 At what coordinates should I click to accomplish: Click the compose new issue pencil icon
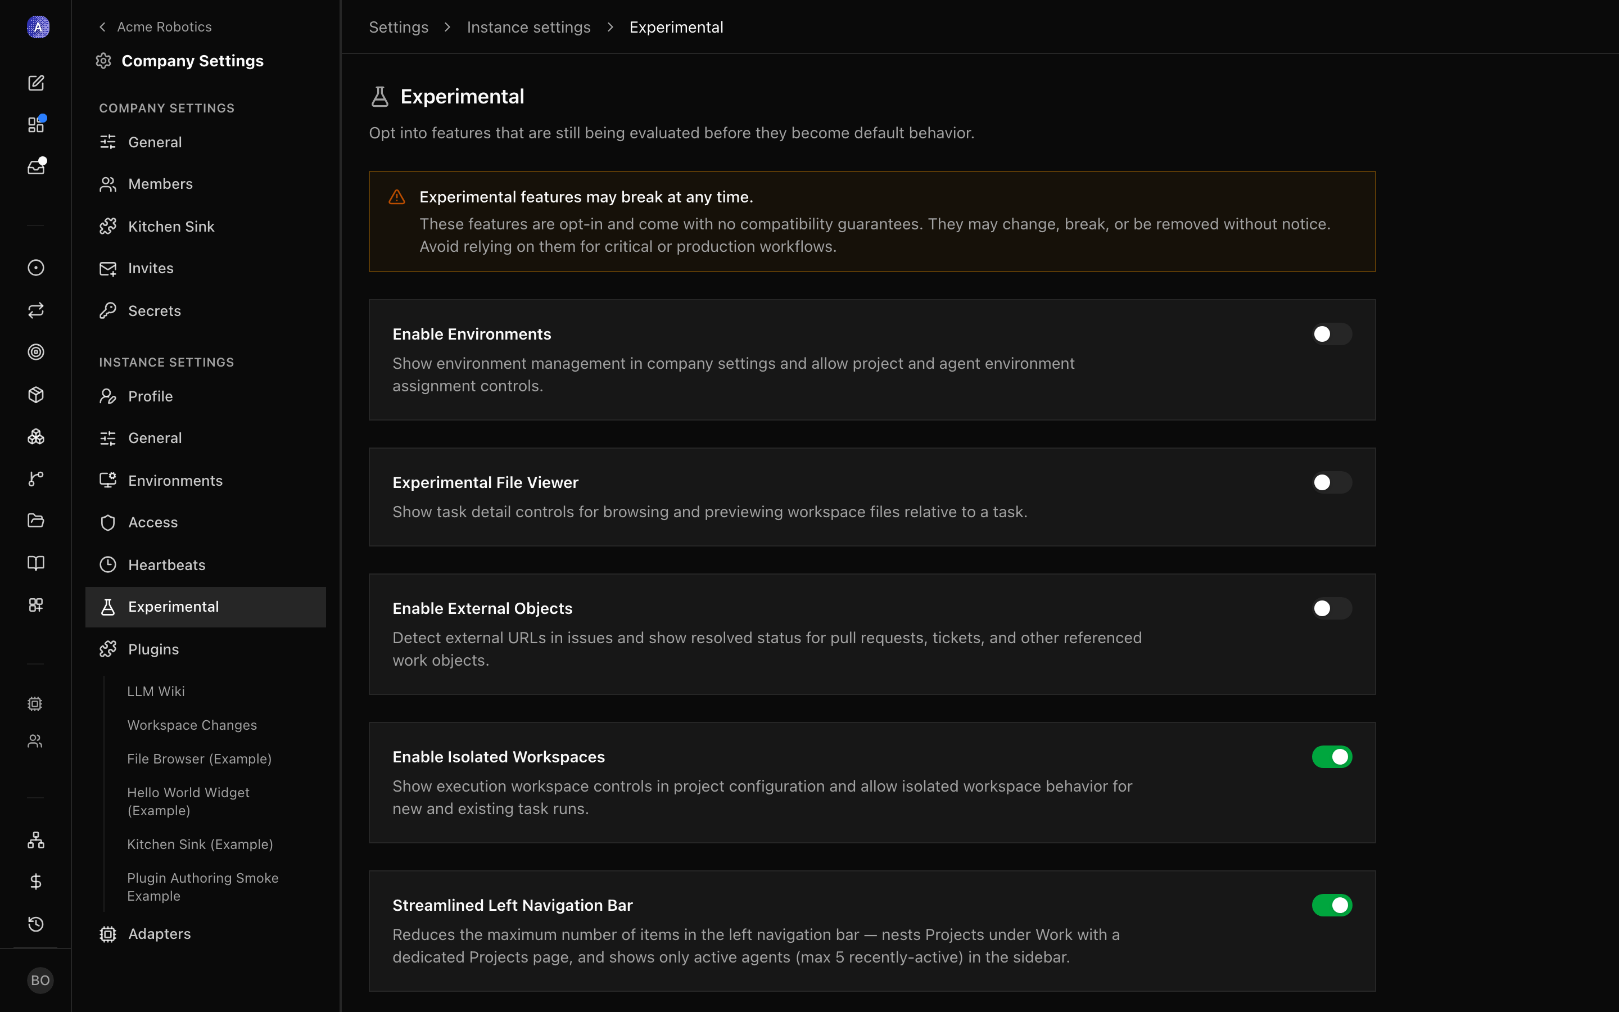(36, 83)
